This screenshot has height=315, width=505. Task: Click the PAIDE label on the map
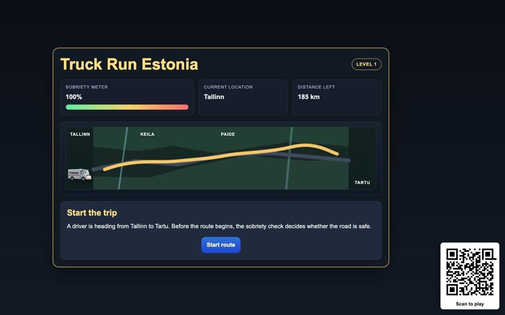coord(228,134)
